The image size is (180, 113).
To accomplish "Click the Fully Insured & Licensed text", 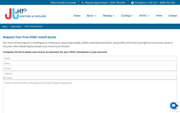I will click(x=63, y=3).
